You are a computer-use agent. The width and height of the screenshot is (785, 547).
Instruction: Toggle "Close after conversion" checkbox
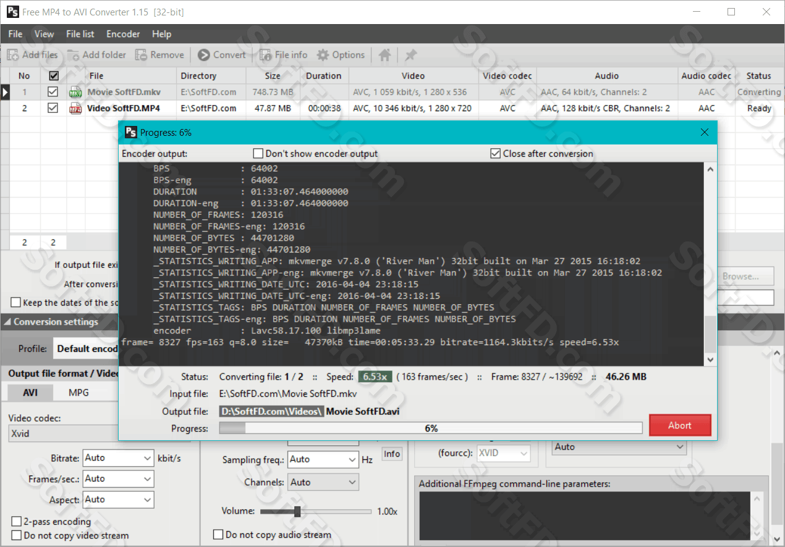click(x=495, y=154)
